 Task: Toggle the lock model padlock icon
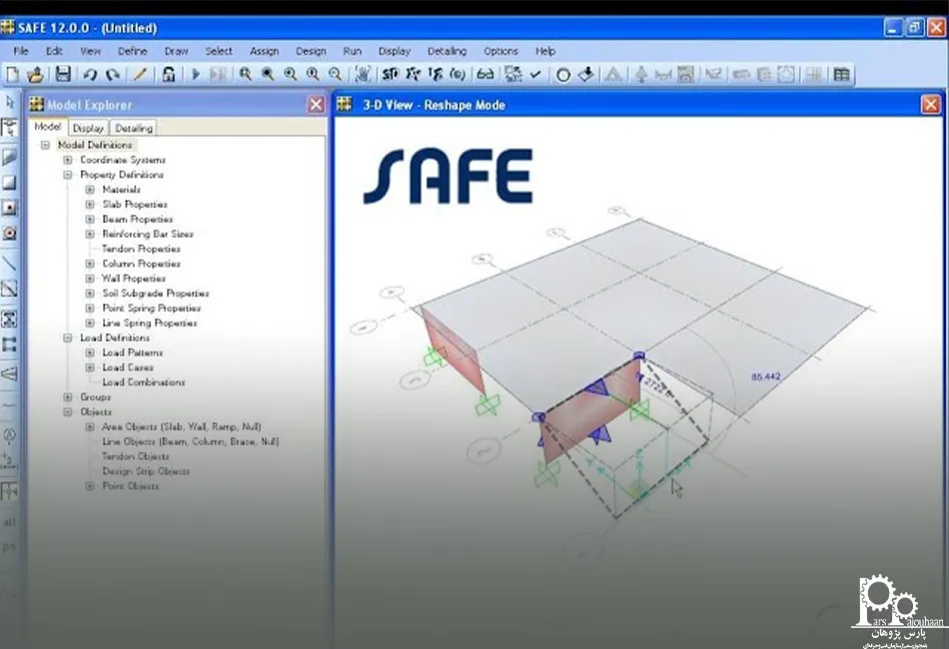click(169, 75)
